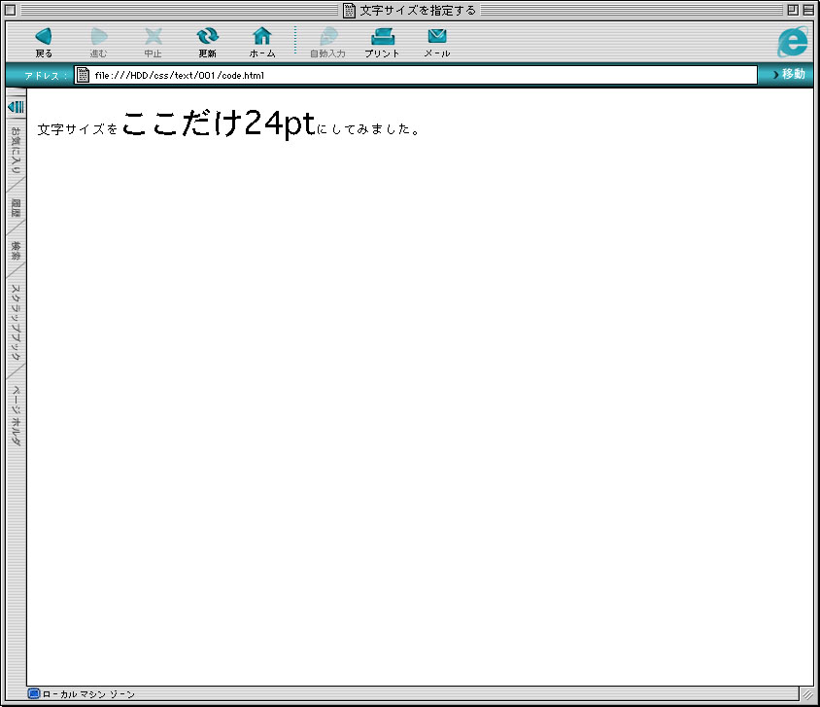Image resolution: width=820 pixels, height=707 pixels.
Task: Click the window close box at top-left
Action: (10, 10)
